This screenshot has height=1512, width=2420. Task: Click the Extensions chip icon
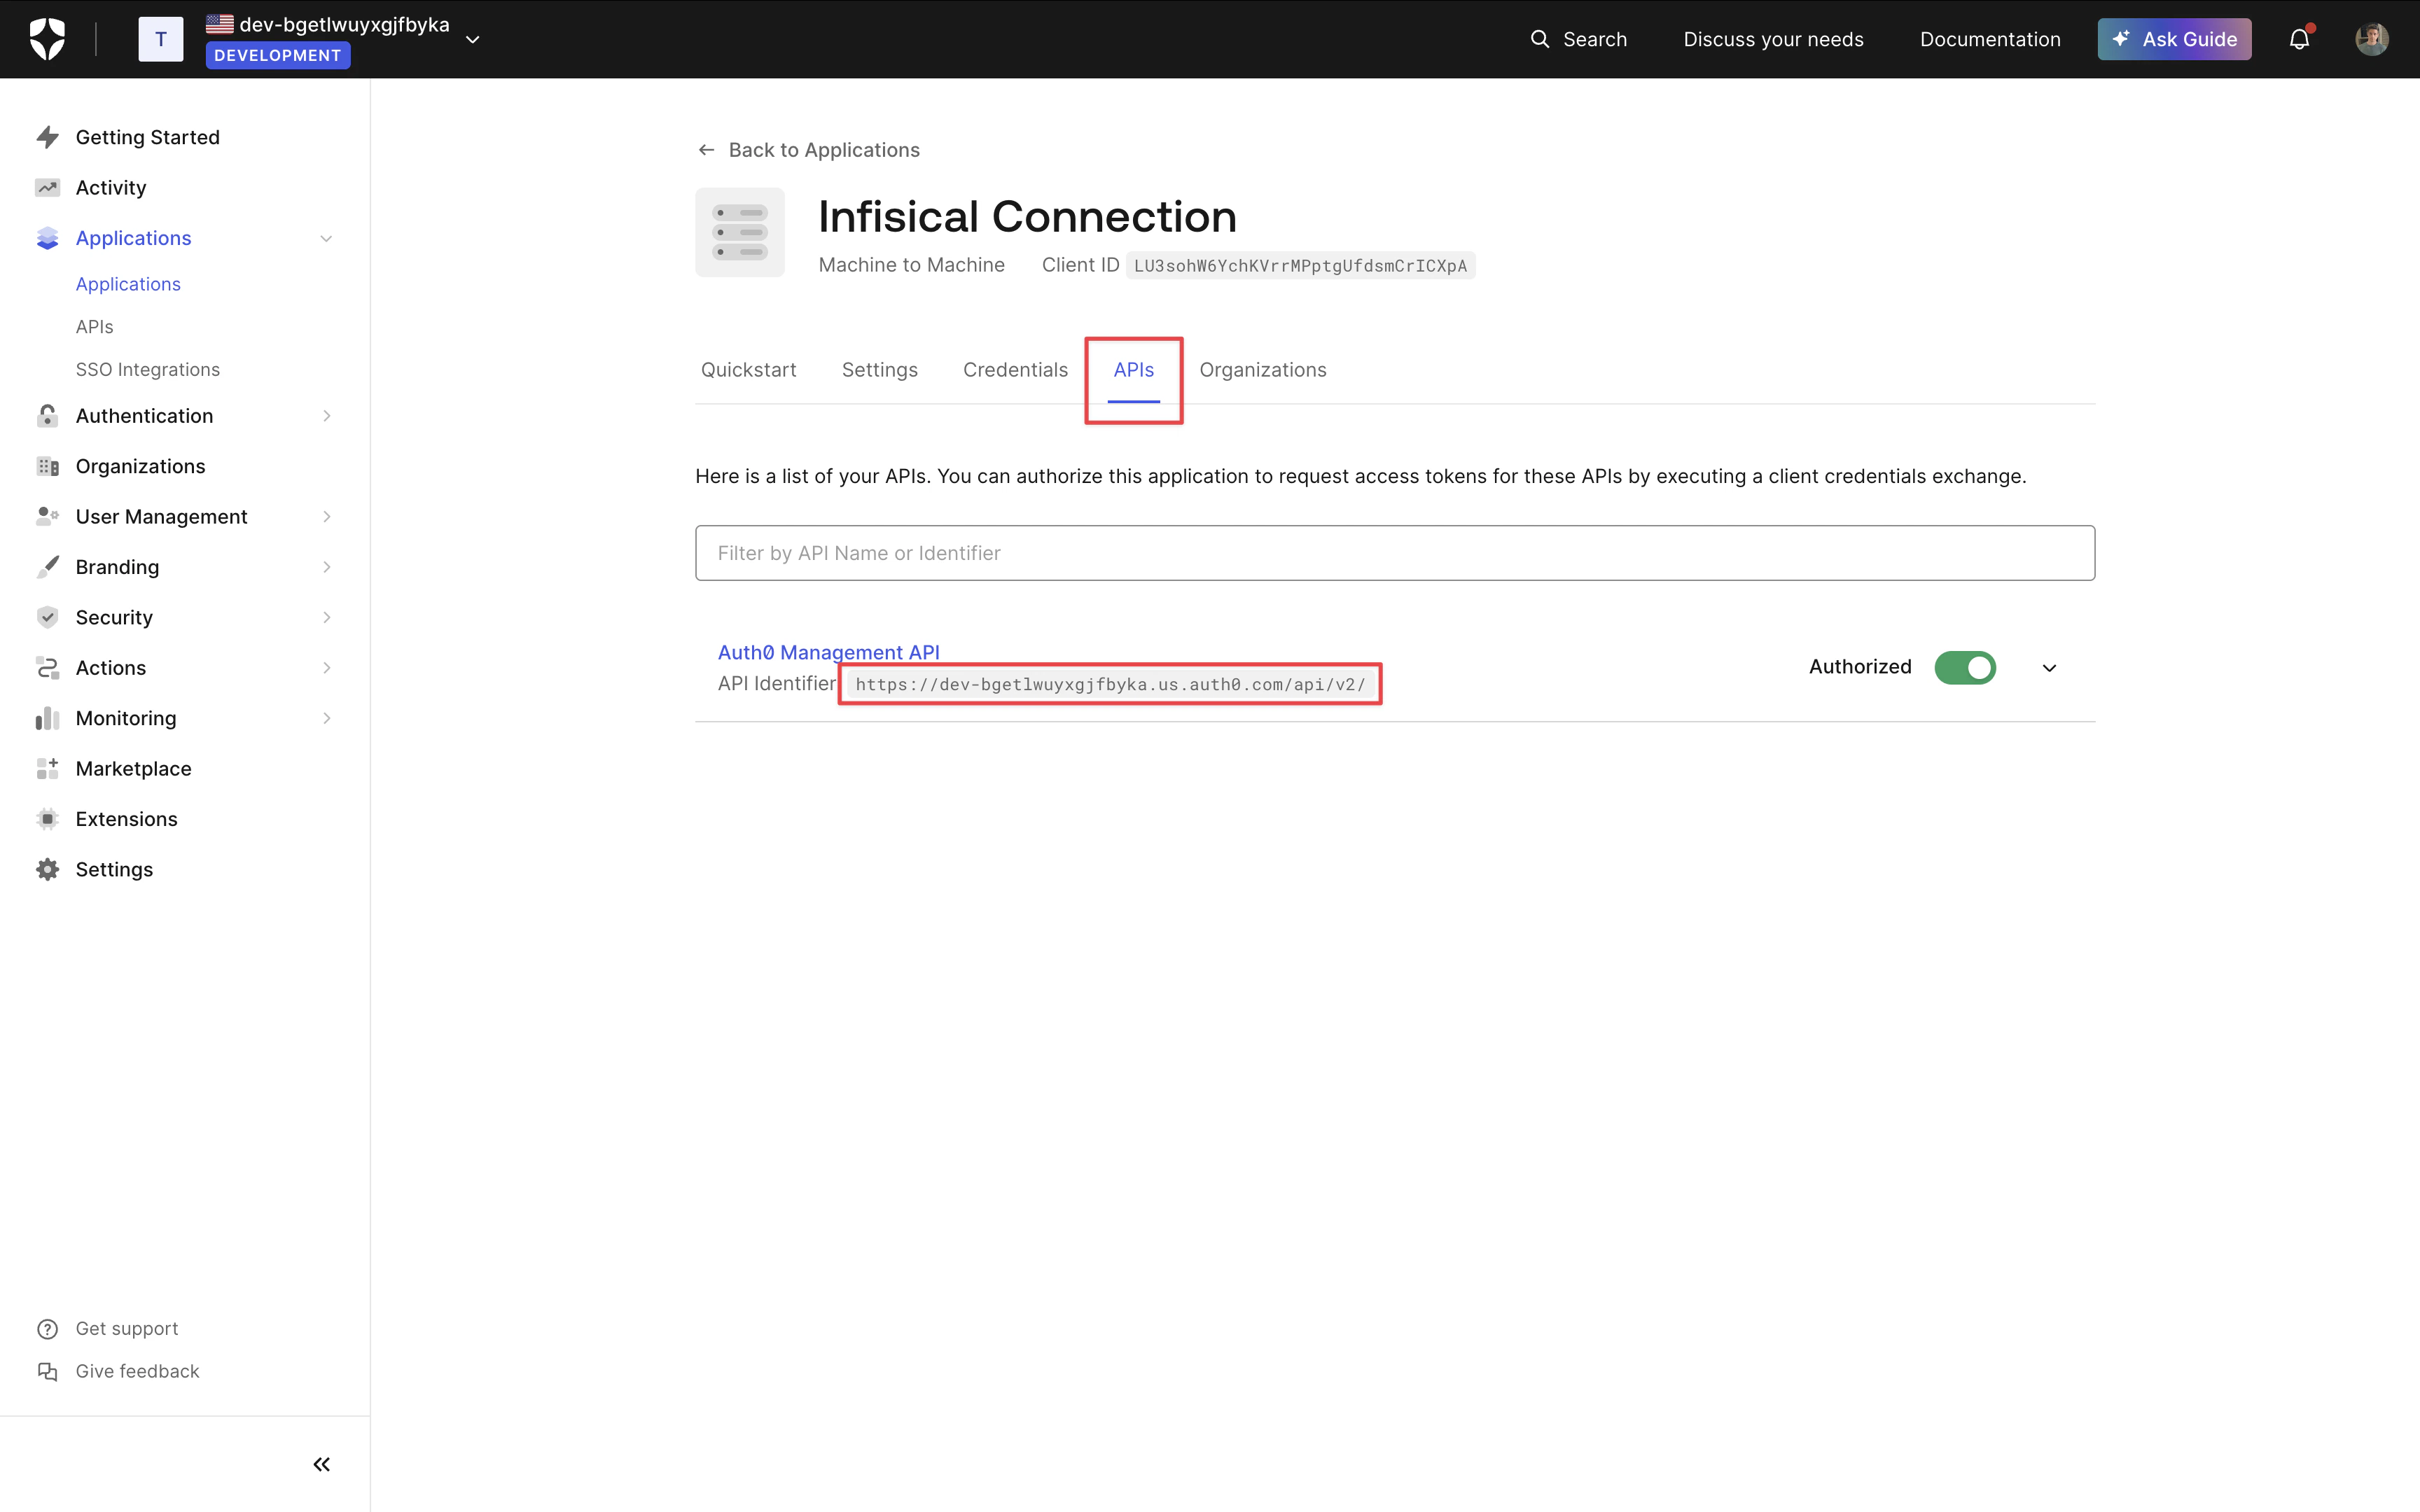47,819
